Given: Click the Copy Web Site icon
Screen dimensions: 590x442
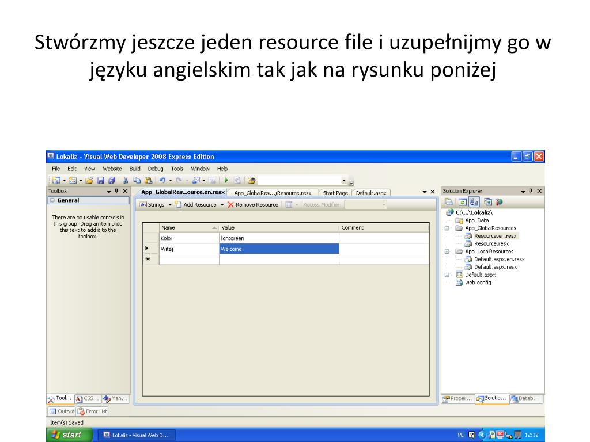Looking at the screenshot, I should click(x=488, y=202).
